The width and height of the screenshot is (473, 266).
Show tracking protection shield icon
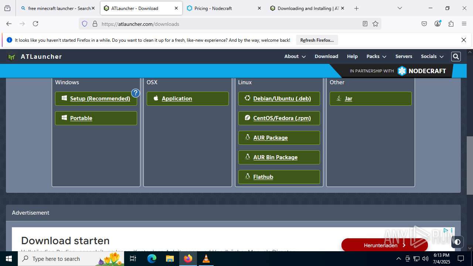click(x=85, y=24)
